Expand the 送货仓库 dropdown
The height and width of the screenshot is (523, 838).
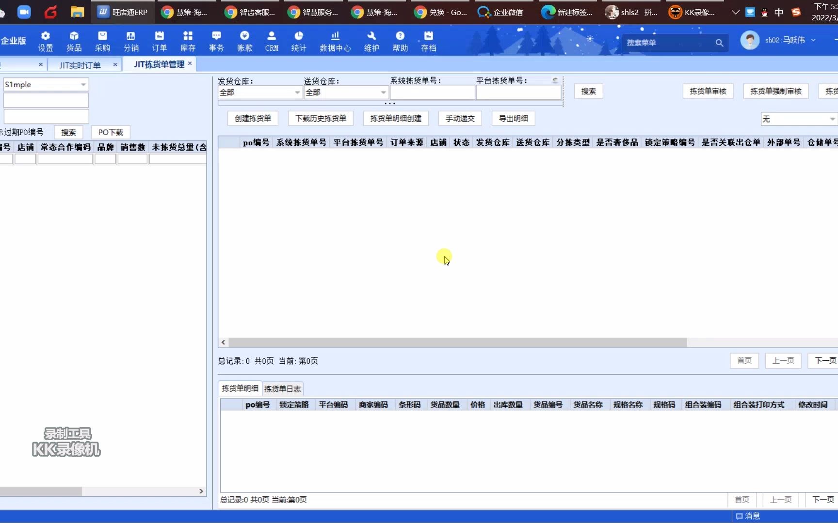pos(383,92)
